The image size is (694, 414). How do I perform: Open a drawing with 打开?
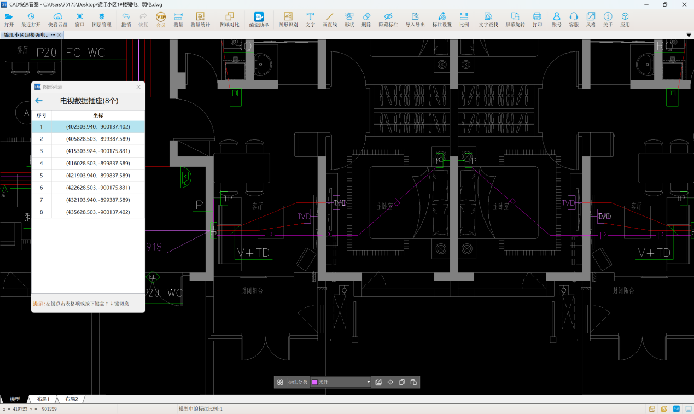point(9,20)
